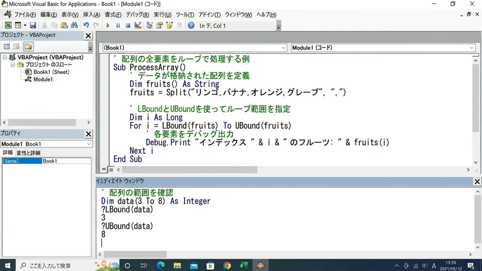Open the ツール(T) menu

tap(185, 14)
